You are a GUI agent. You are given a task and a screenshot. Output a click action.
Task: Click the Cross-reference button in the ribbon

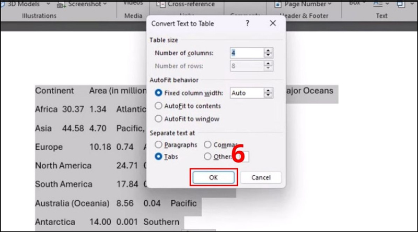187,4
